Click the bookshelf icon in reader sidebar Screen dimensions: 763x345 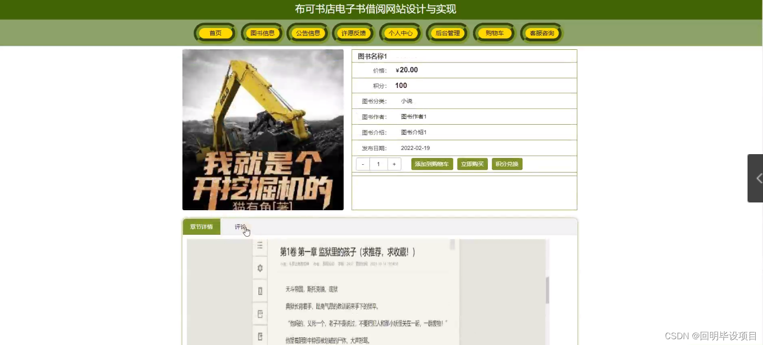(x=260, y=314)
